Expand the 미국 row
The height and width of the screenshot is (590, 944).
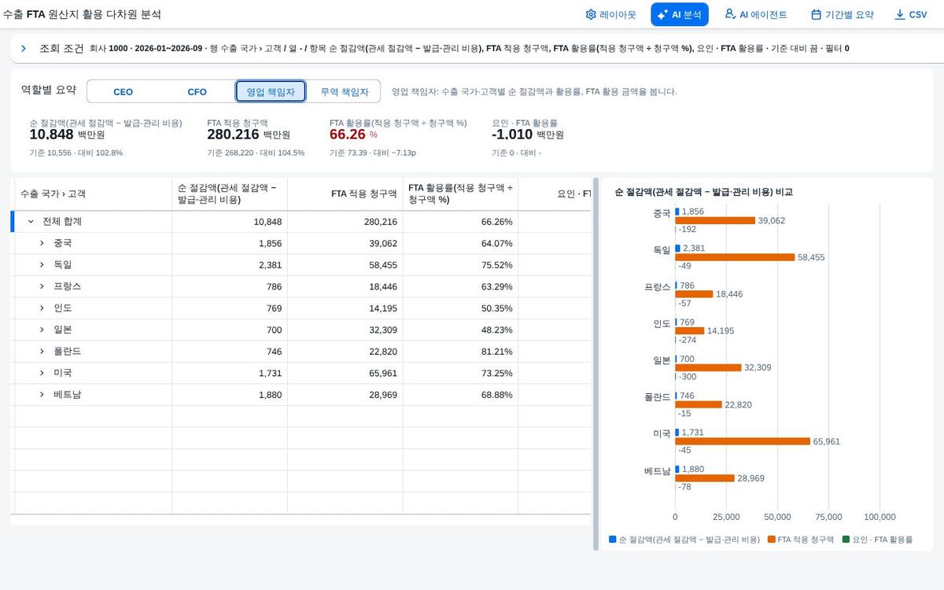(42, 373)
